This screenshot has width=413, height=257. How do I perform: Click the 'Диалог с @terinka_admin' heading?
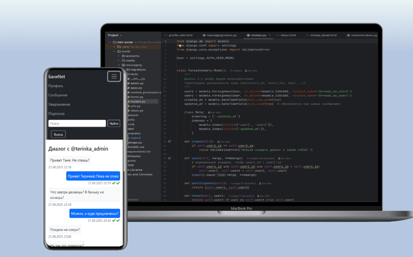[x=78, y=149]
